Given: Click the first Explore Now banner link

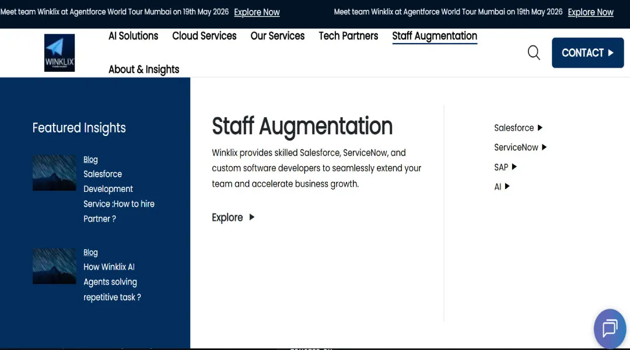Looking at the screenshot, I should (x=257, y=12).
